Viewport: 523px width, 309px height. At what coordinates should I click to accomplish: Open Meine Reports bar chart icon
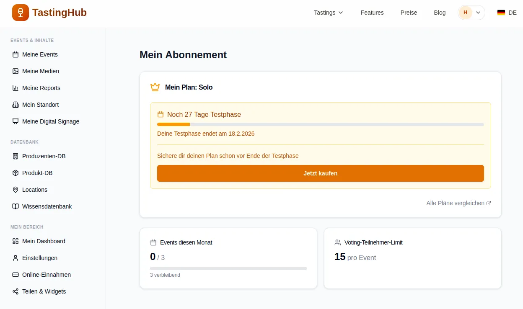16,88
